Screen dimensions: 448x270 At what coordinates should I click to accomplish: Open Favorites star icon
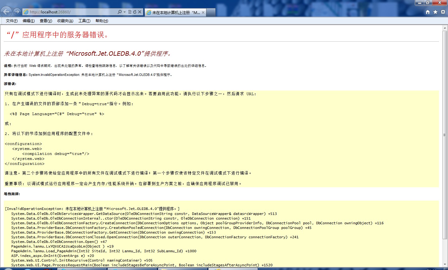coord(435,12)
